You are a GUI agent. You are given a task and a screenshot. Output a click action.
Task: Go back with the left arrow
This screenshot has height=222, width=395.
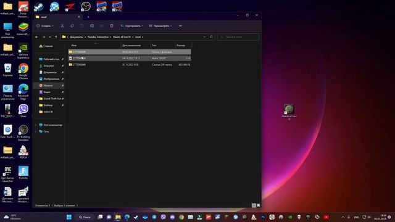(x=37, y=37)
